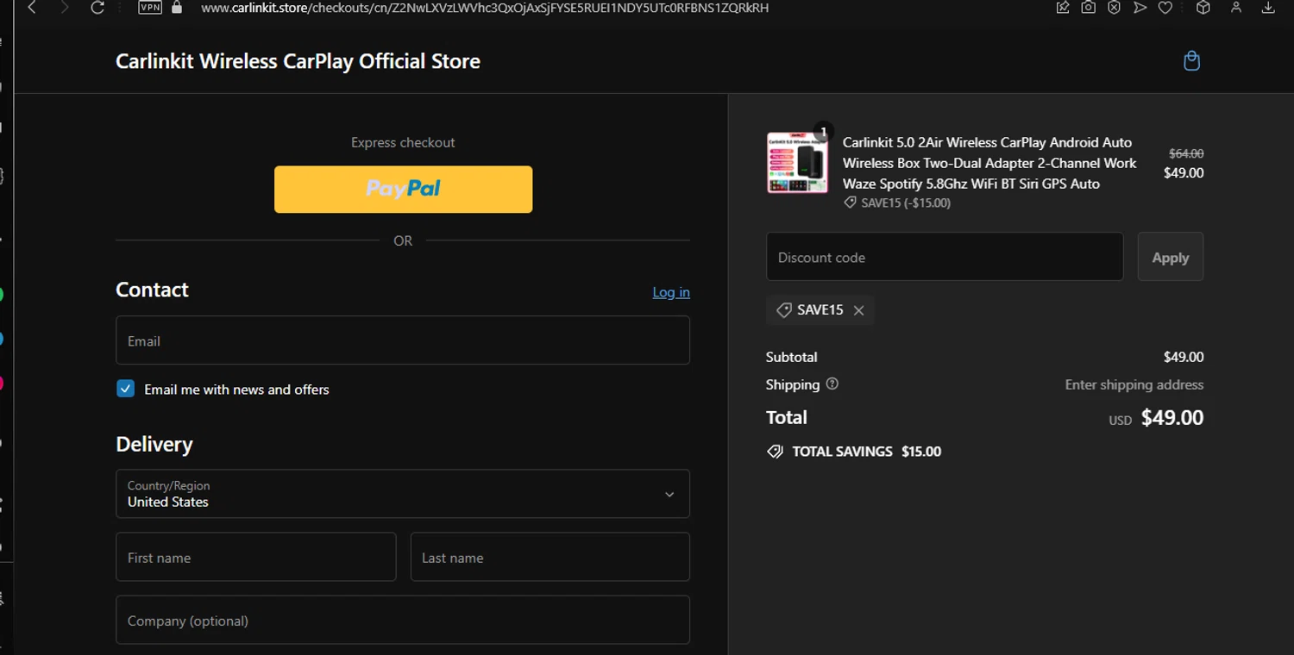Open the ad blocker shield icon
Image resolution: width=1294 pixels, height=655 pixels.
coord(1114,8)
